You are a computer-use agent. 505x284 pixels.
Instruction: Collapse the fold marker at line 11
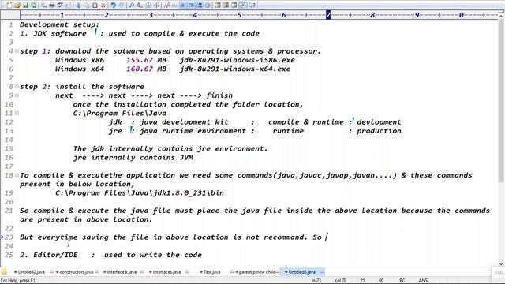[17, 113]
